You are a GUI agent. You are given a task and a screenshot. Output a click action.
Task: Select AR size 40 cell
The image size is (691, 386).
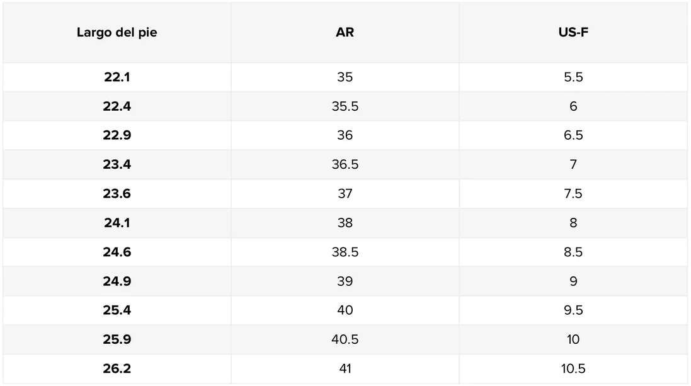point(345,310)
